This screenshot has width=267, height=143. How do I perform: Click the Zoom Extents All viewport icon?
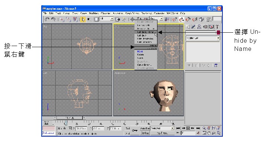click(219, 128)
